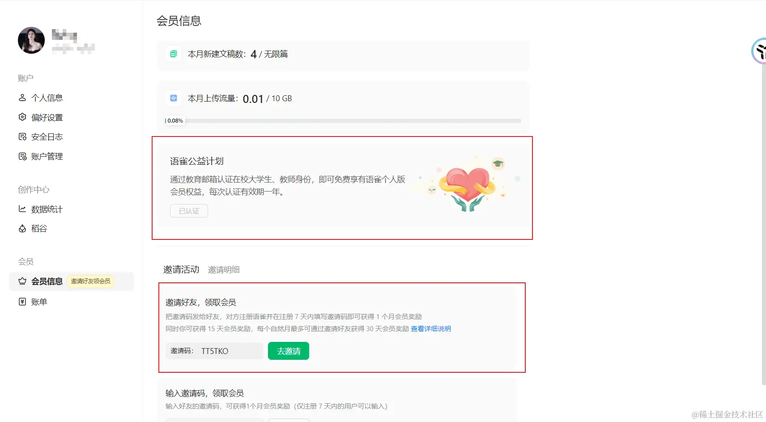Click the 会员信息 crown icon
The image size is (766, 422).
(22, 281)
